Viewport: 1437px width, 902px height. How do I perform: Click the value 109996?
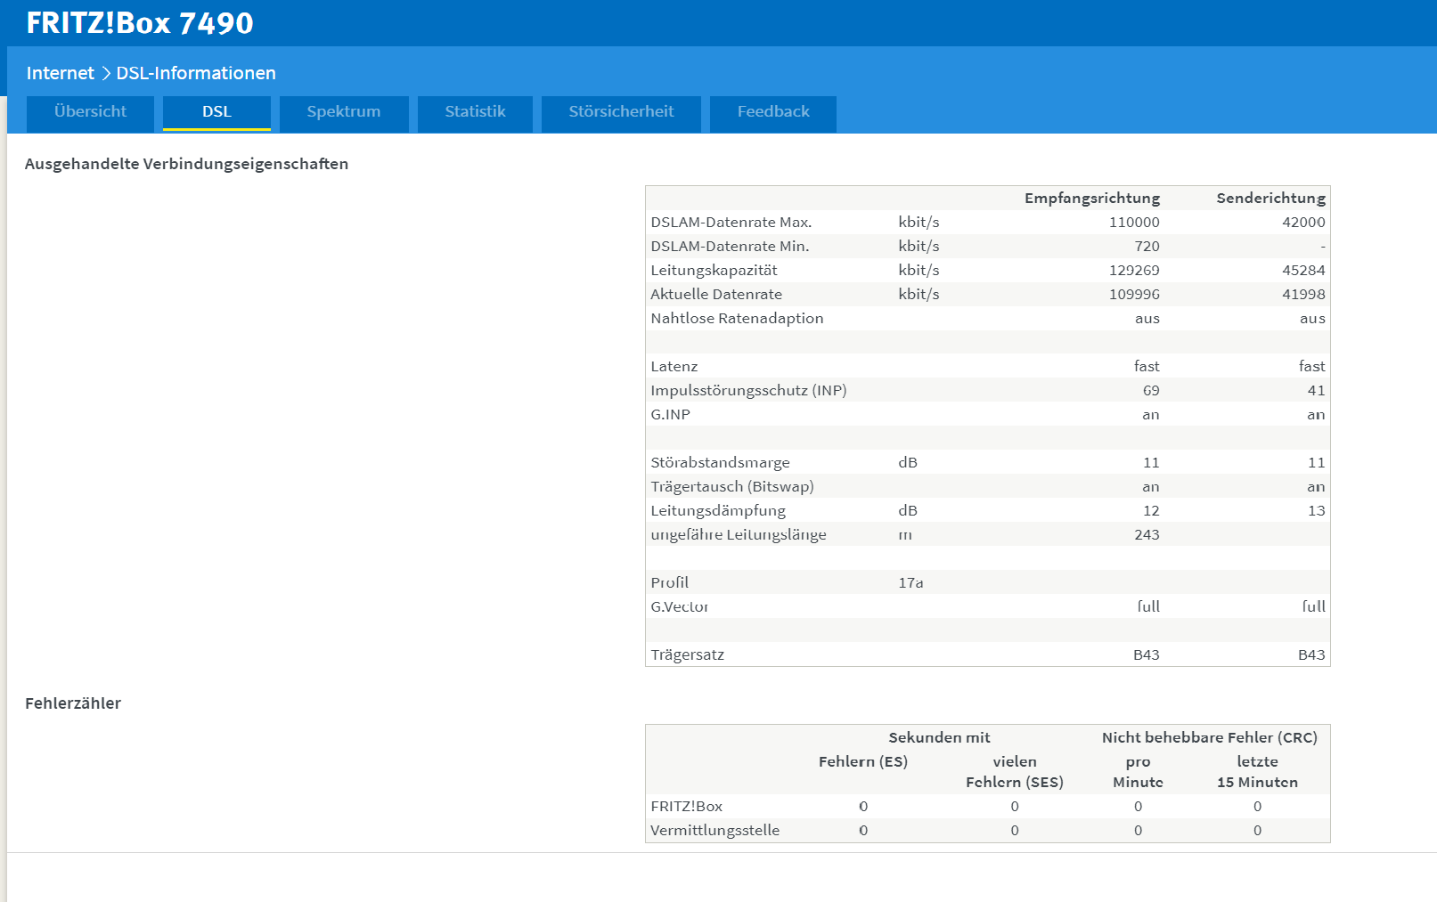tap(1134, 295)
